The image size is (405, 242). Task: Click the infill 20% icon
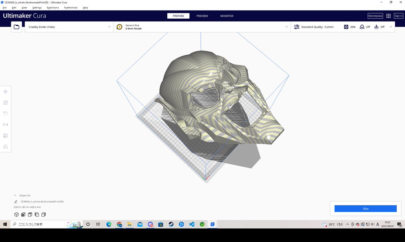[346, 27]
